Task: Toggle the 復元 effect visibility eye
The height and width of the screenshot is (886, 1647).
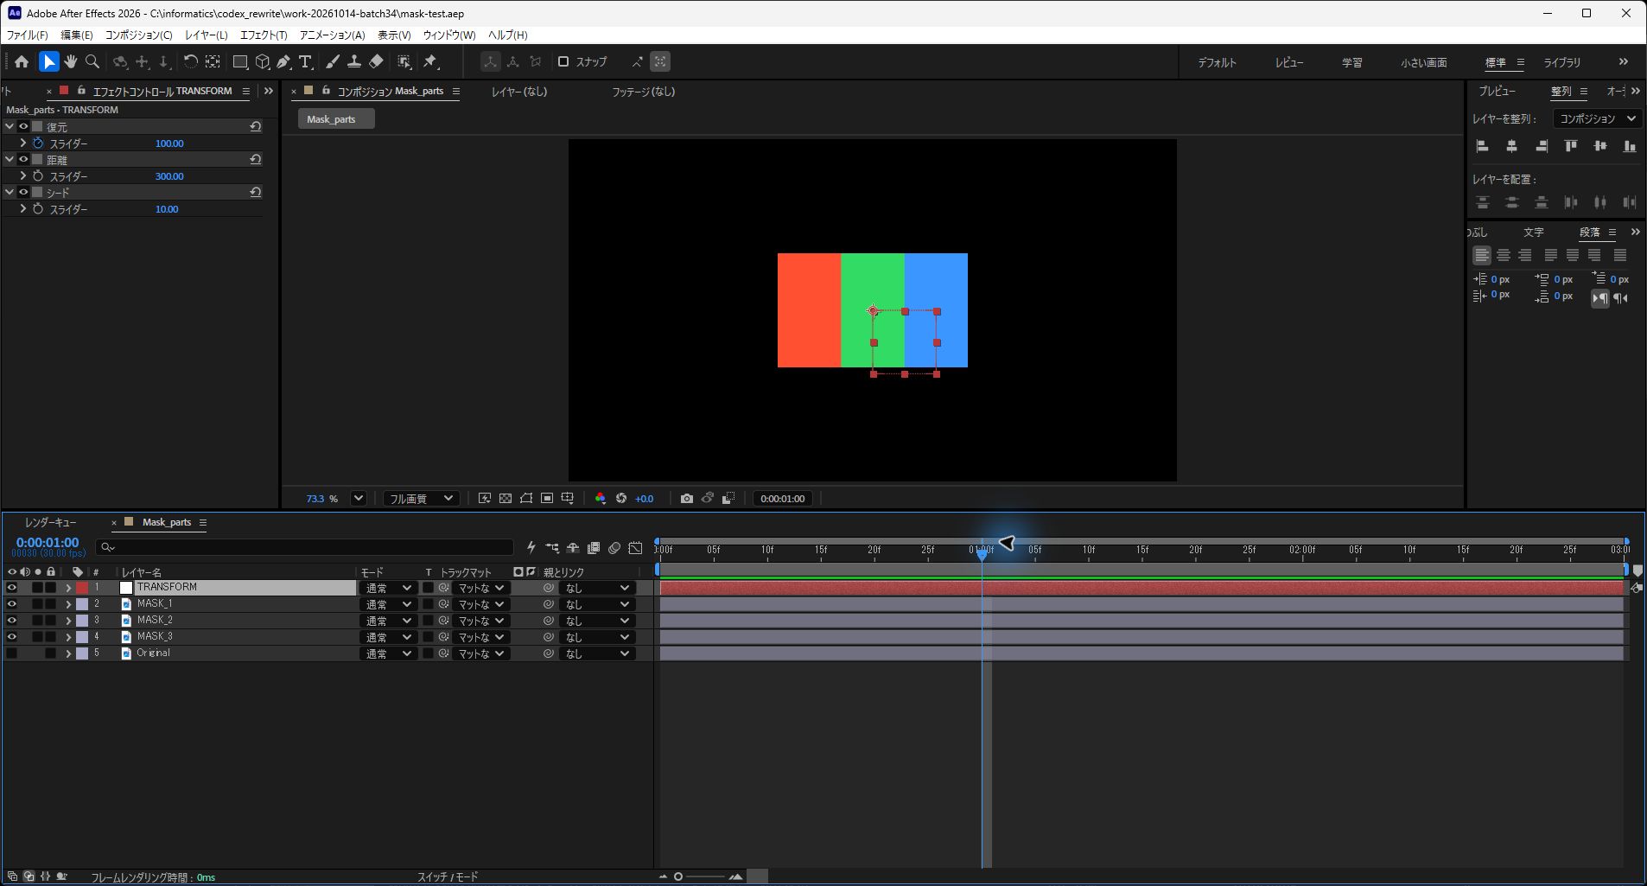Action: 24,126
